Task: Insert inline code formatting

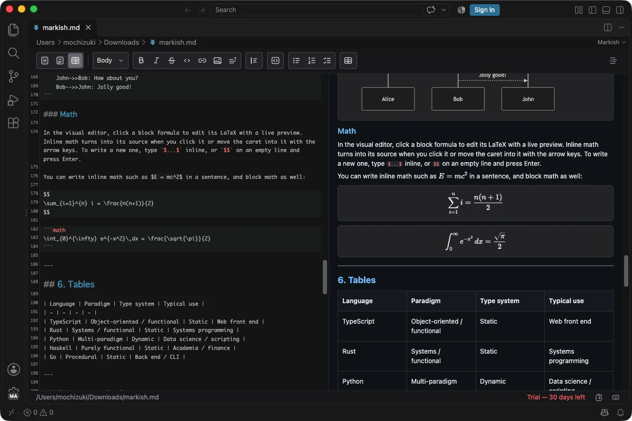Action: pyautogui.click(x=187, y=61)
